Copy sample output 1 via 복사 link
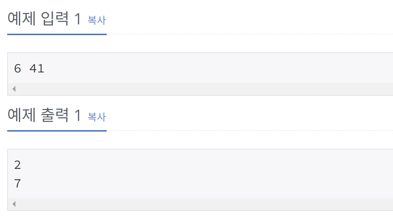This screenshot has width=393, height=223. pos(97,117)
